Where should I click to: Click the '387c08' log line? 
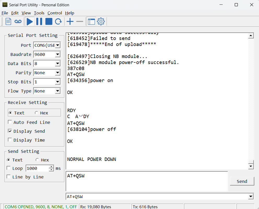(x=76, y=68)
